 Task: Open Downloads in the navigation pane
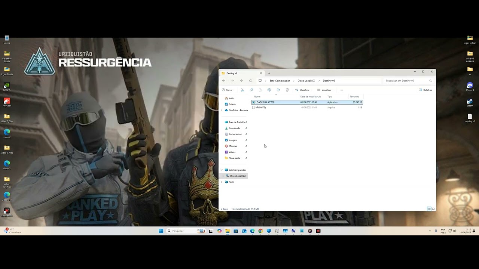(x=234, y=128)
